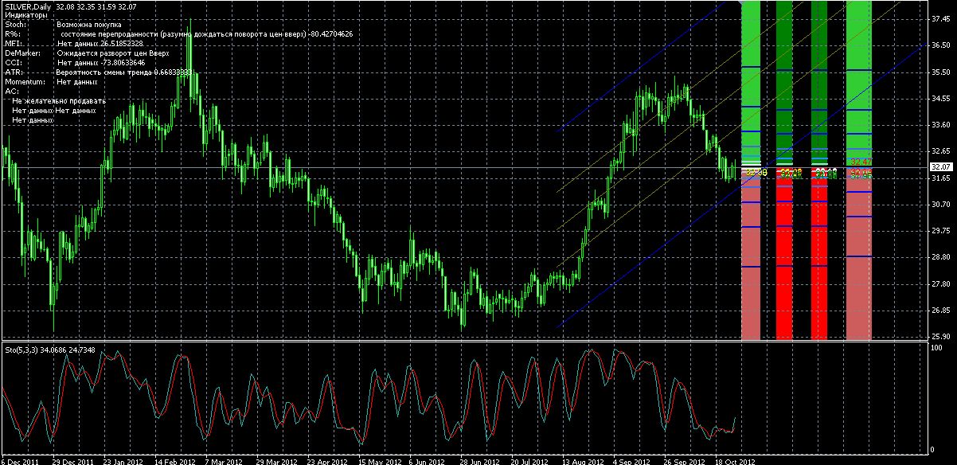Image resolution: width=957 pixels, height=465 pixels.
Task: Click the 'DeMarker:' indicator label
Action: pyautogui.click(x=22, y=53)
